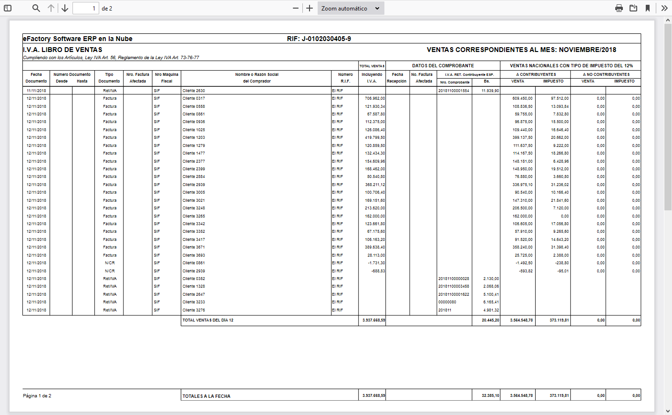Select Cliente 3276 in the table
The height and width of the screenshot is (415, 672).
194,310
